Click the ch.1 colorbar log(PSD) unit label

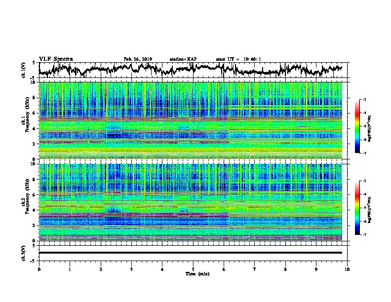point(370,129)
